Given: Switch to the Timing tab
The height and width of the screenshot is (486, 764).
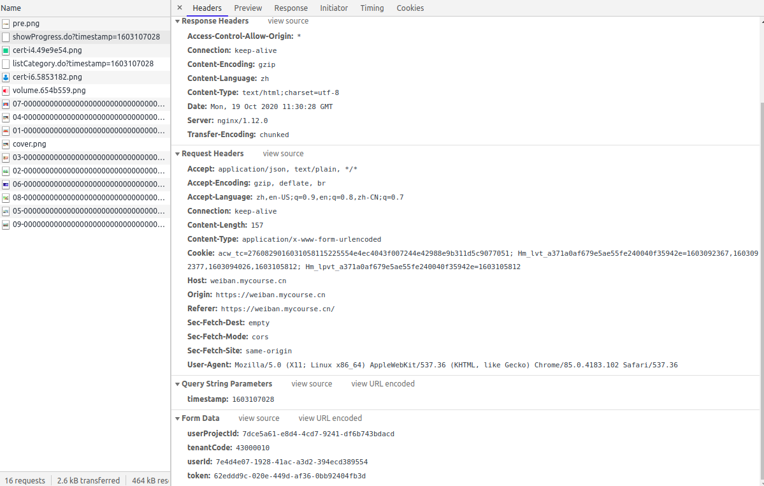Looking at the screenshot, I should (x=371, y=8).
